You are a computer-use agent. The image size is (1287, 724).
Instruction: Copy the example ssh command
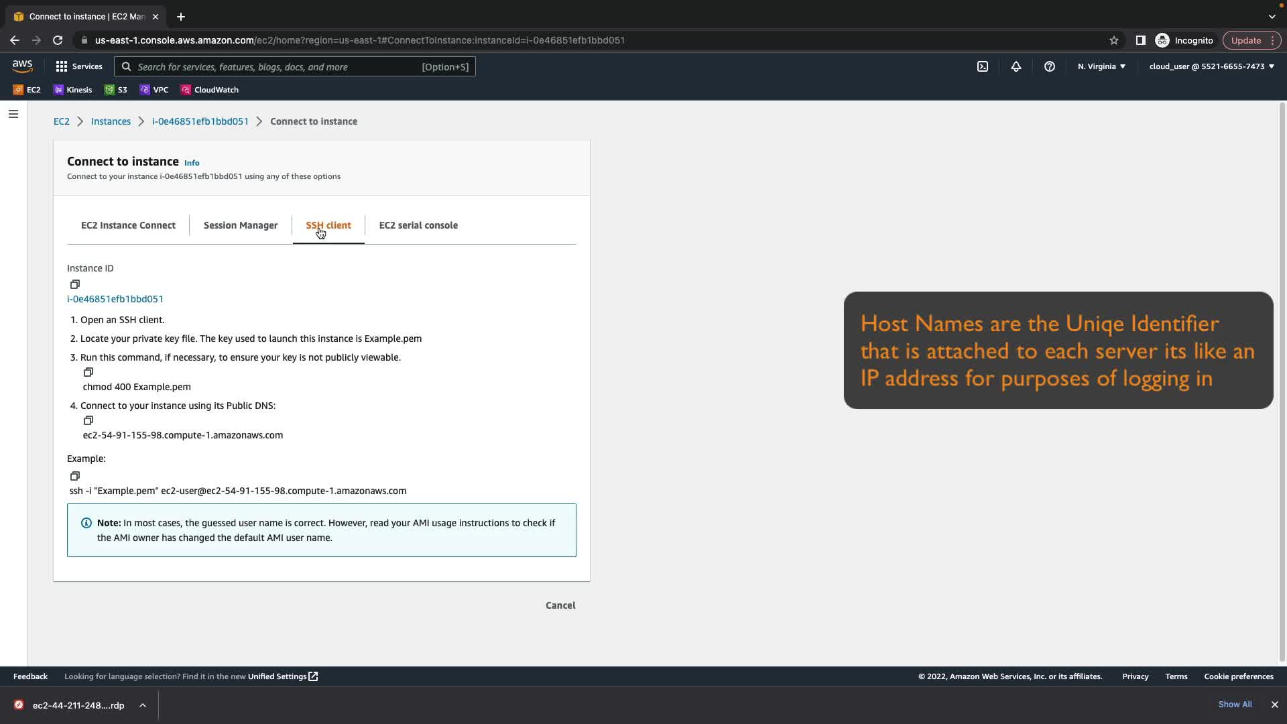(x=75, y=476)
